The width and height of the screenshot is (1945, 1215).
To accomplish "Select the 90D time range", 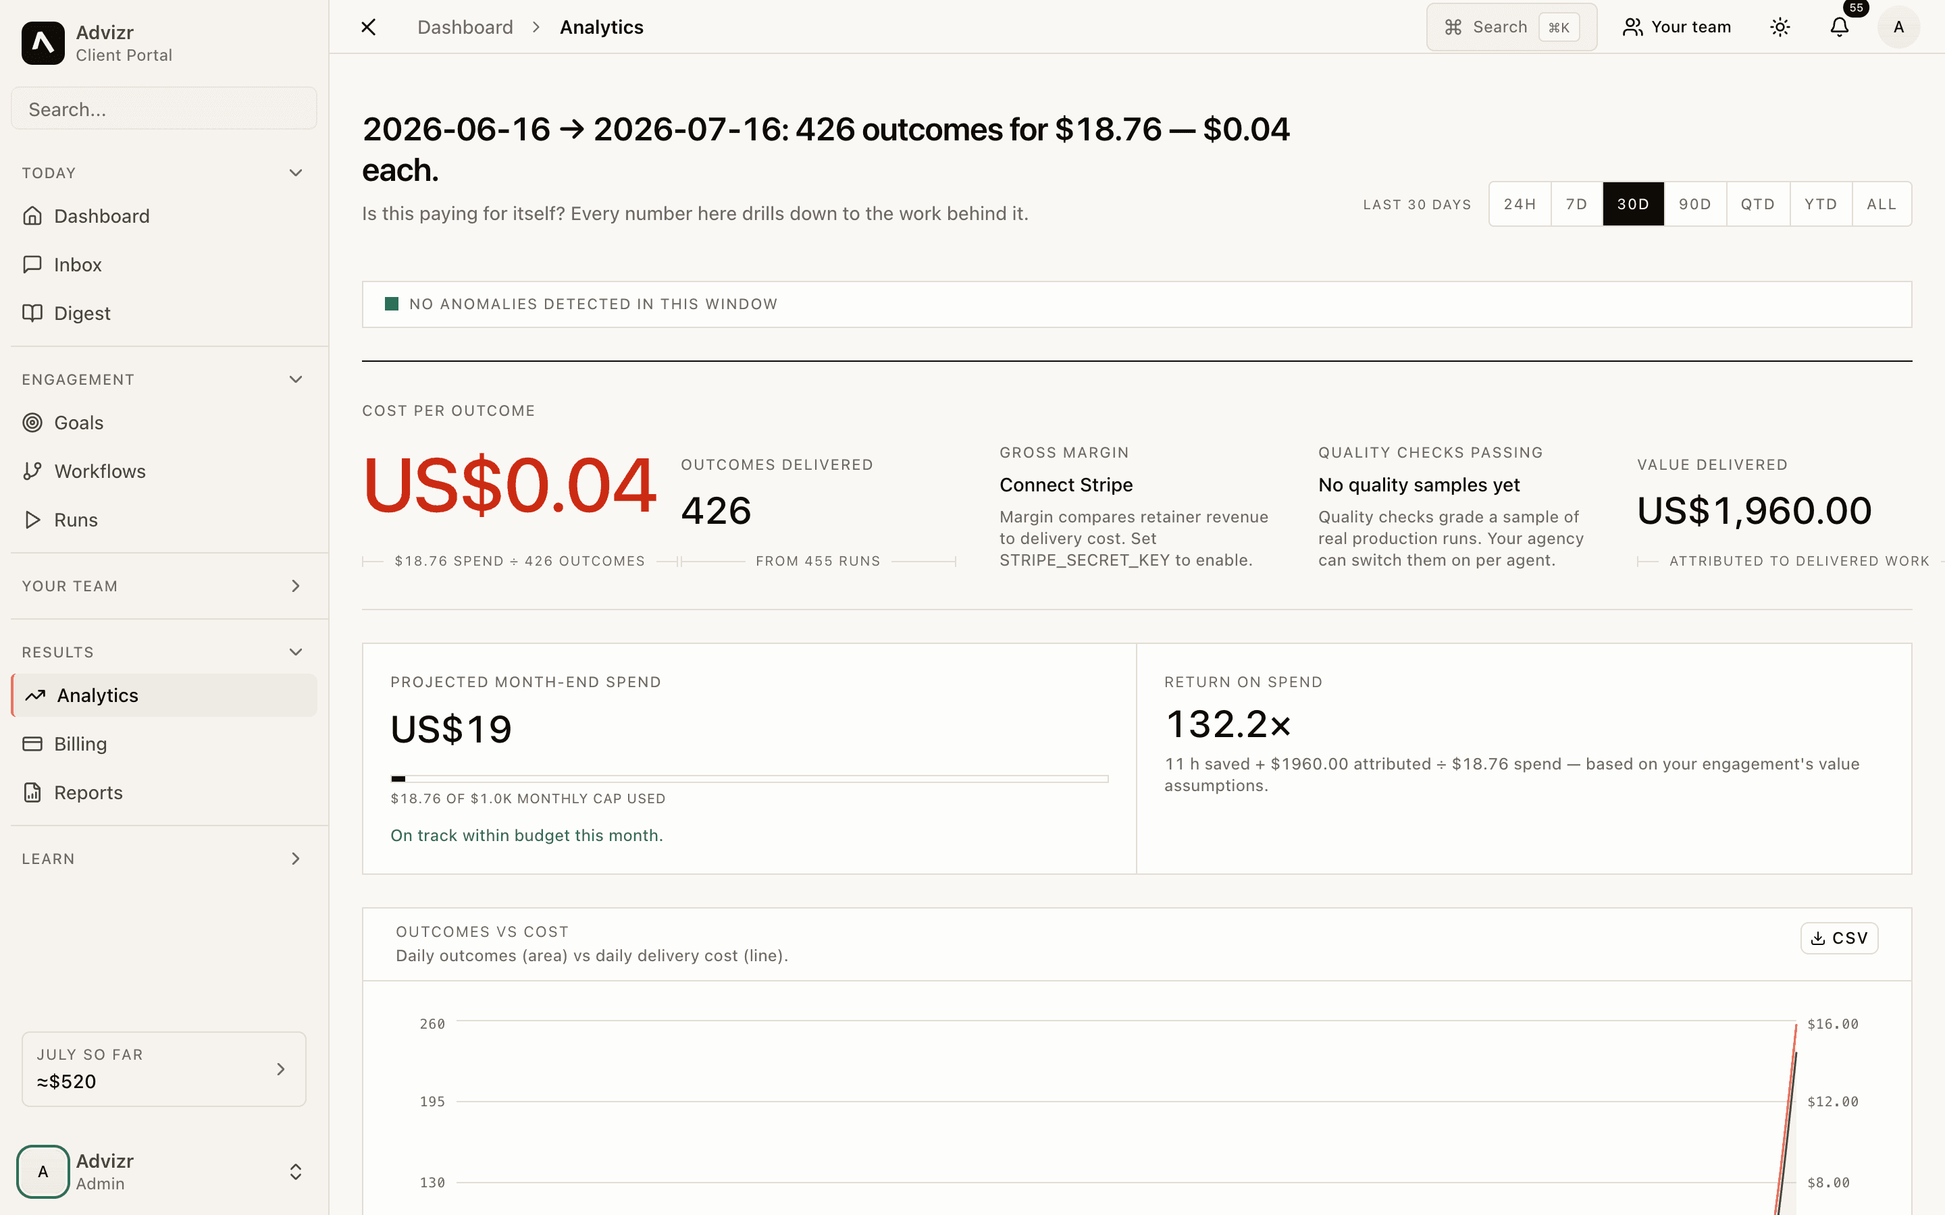I will click(1695, 204).
